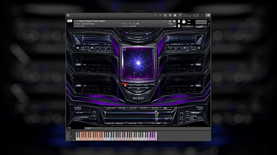277x155 pixels.
Task: Toggle Solo on the Signals 21 layer
Action: (x=84, y=44)
